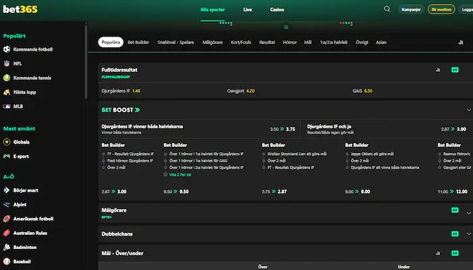Open Mål - Över/under statistics chart icon
Image resolution: width=473 pixels, height=270 pixels.
438,253
